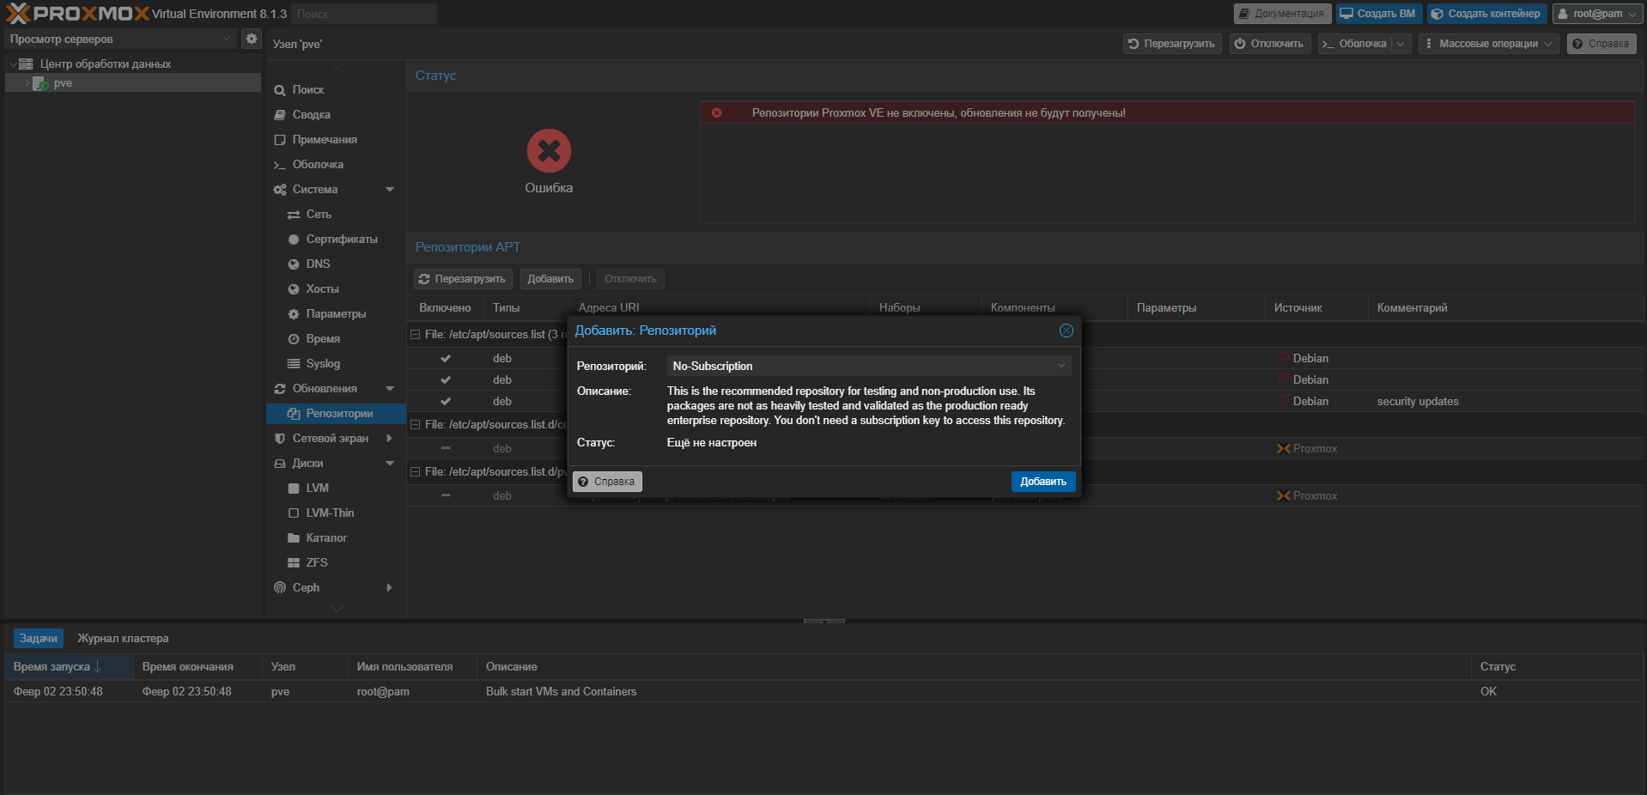Open LVM menu item
This screenshot has width=1647, height=795.
pos(336,488)
